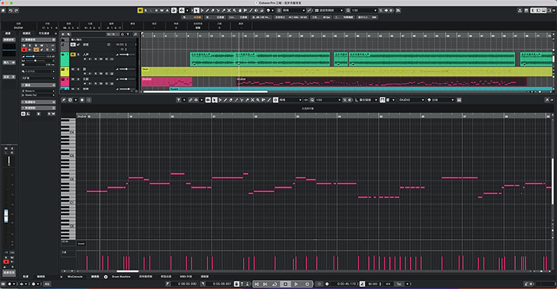The width and height of the screenshot is (557, 289).
Task: Click the channel fader in left zone
Action: 6,216
